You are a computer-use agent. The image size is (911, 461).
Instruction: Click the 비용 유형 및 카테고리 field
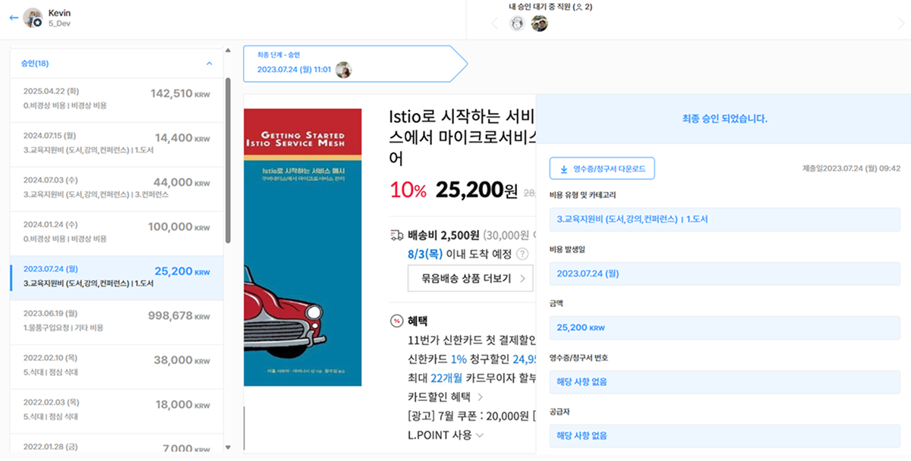coord(725,220)
